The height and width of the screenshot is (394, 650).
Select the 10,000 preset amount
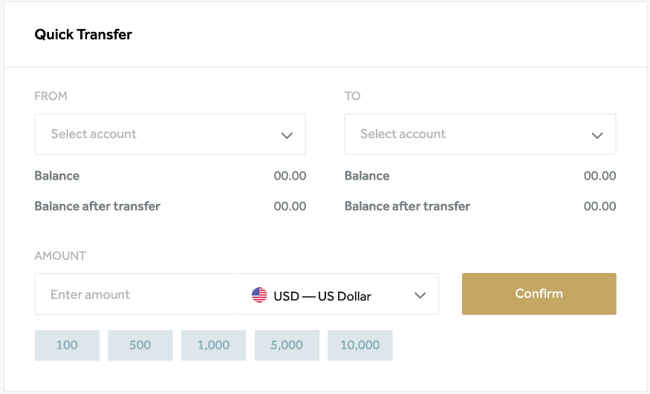pyautogui.click(x=360, y=345)
